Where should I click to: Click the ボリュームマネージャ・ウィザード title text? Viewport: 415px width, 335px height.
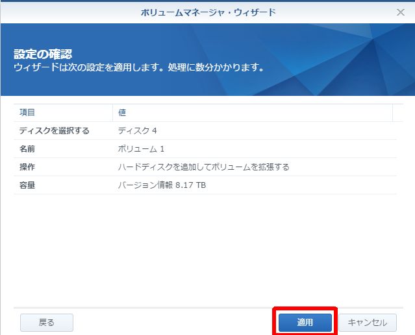pos(208,12)
